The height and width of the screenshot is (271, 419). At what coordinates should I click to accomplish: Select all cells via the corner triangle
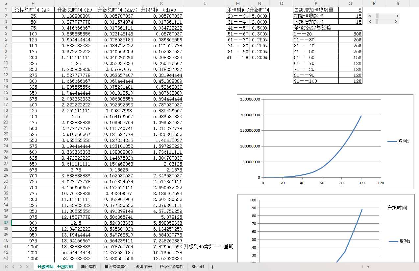(x=6, y=3)
